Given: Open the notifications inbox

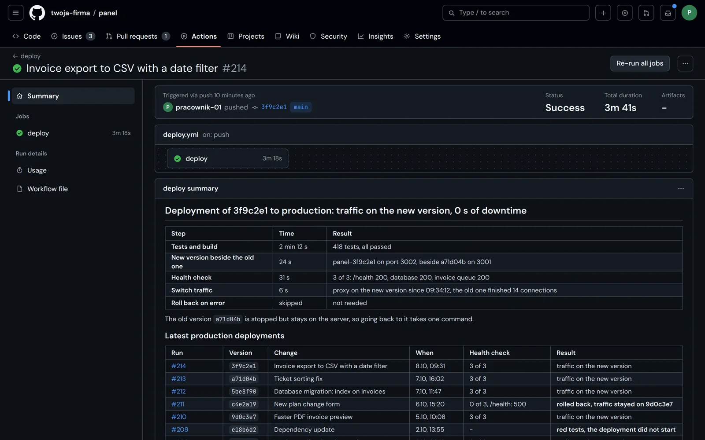Looking at the screenshot, I should click(668, 13).
